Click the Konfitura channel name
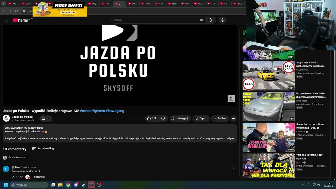 click(x=301, y=132)
